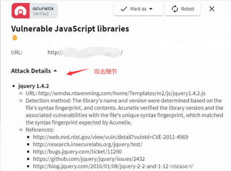Click the circular arrows retest icon
The width and height of the screenshot is (231, 171).
pyautogui.click(x=175, y=9)
